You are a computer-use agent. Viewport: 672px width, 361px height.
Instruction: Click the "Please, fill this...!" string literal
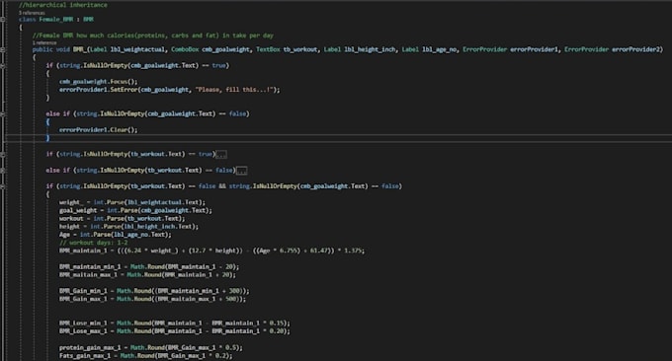pos(233,90)
